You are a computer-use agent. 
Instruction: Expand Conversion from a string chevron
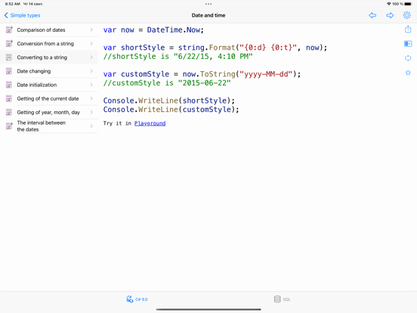point(91,43)
